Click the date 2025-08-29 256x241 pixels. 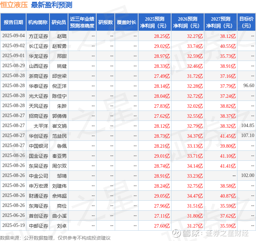(x=13, y=65)
